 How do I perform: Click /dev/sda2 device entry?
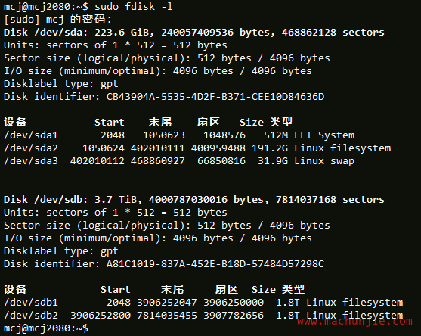coord(31,148)
